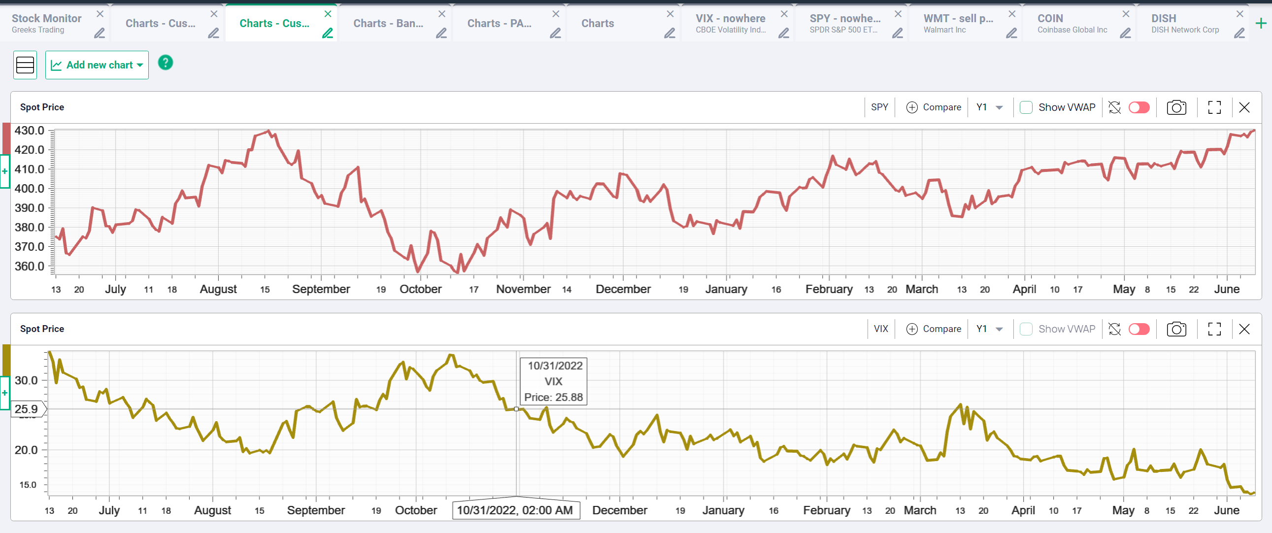
Task: Open the VIX - nowhere tab
Action: click(730, 23)
